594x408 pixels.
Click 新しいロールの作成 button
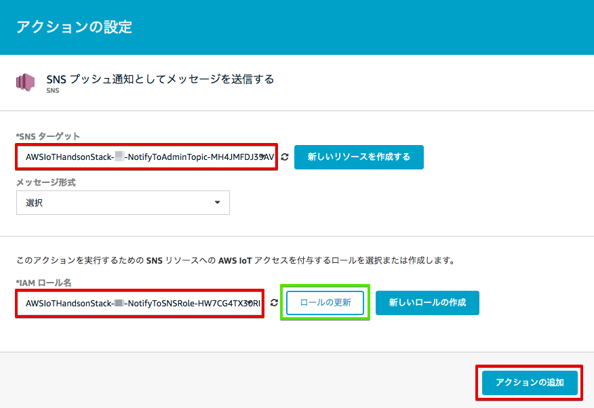pyautogui.click(x=427, y=302)
